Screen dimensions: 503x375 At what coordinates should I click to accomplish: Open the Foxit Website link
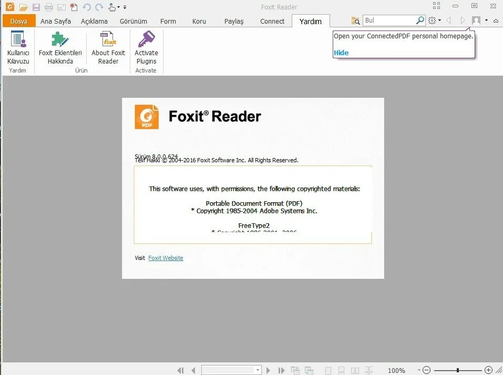pyautogui.click(x=166, y=258)
